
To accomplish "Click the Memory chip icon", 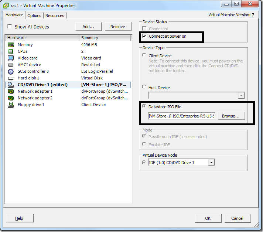I will [x=11, y=45].
